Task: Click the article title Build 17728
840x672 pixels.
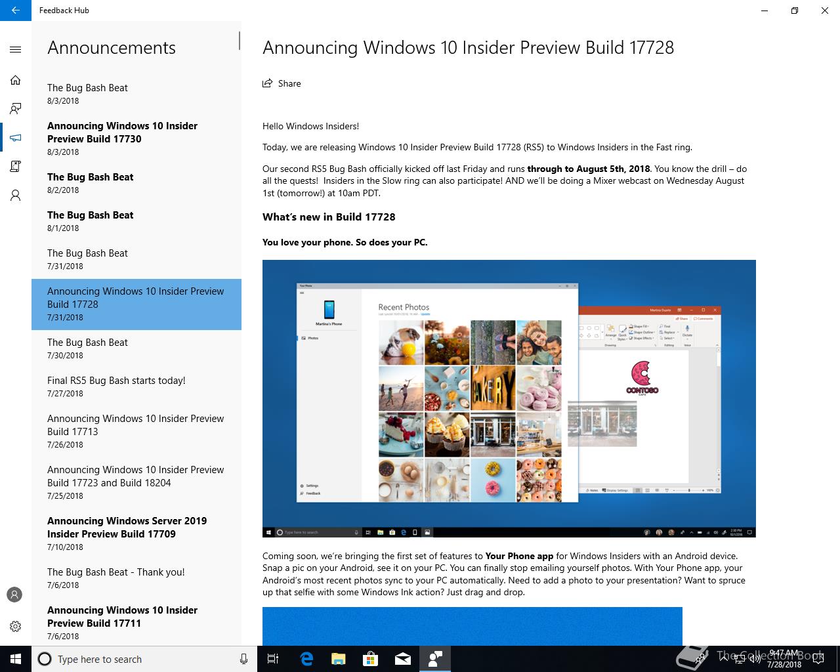Action: [x=468, y=47]
